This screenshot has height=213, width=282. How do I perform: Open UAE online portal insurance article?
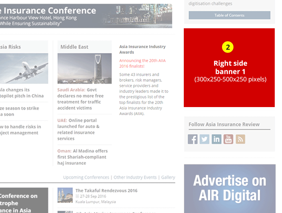78,129
